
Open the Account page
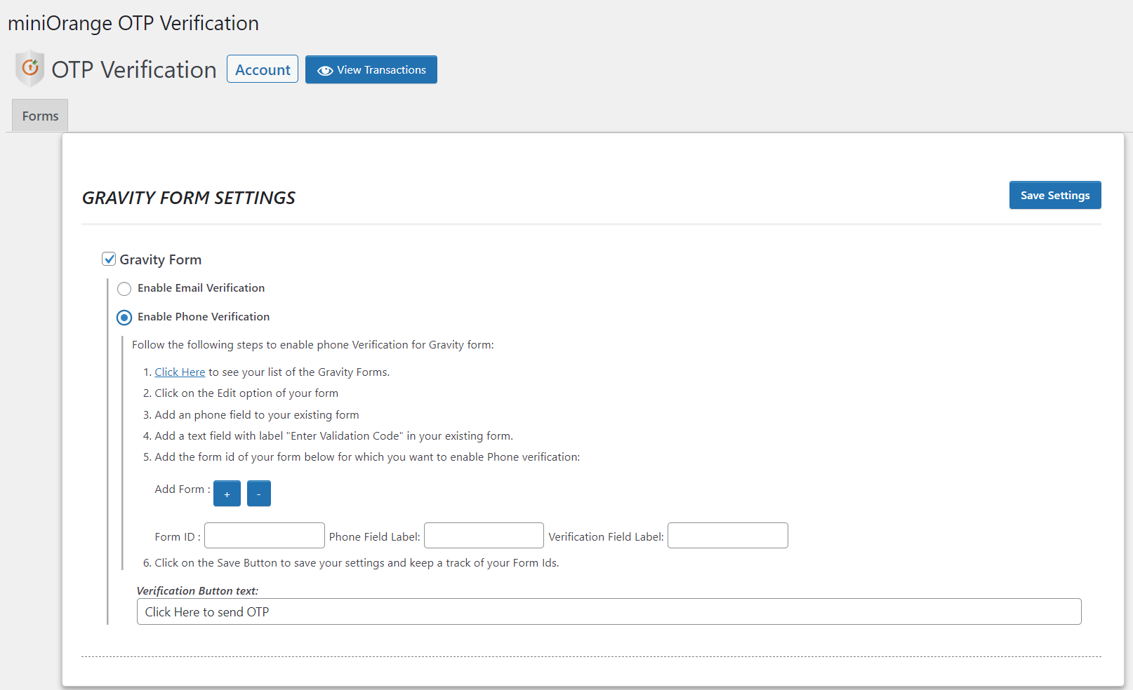(x=263, y=69)
